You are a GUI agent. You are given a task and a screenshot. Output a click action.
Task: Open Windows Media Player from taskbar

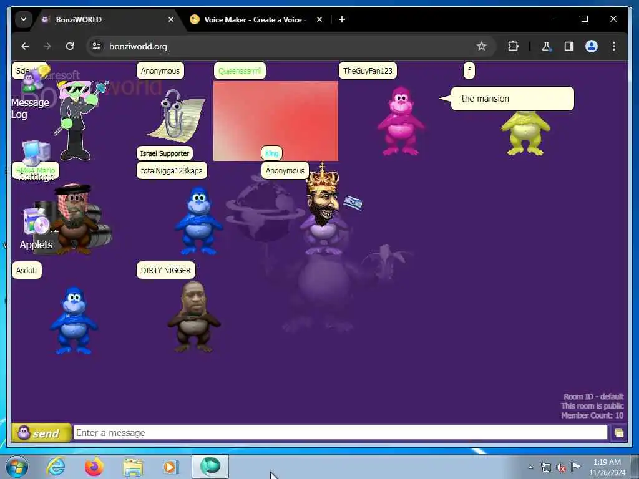pos(170,467)
